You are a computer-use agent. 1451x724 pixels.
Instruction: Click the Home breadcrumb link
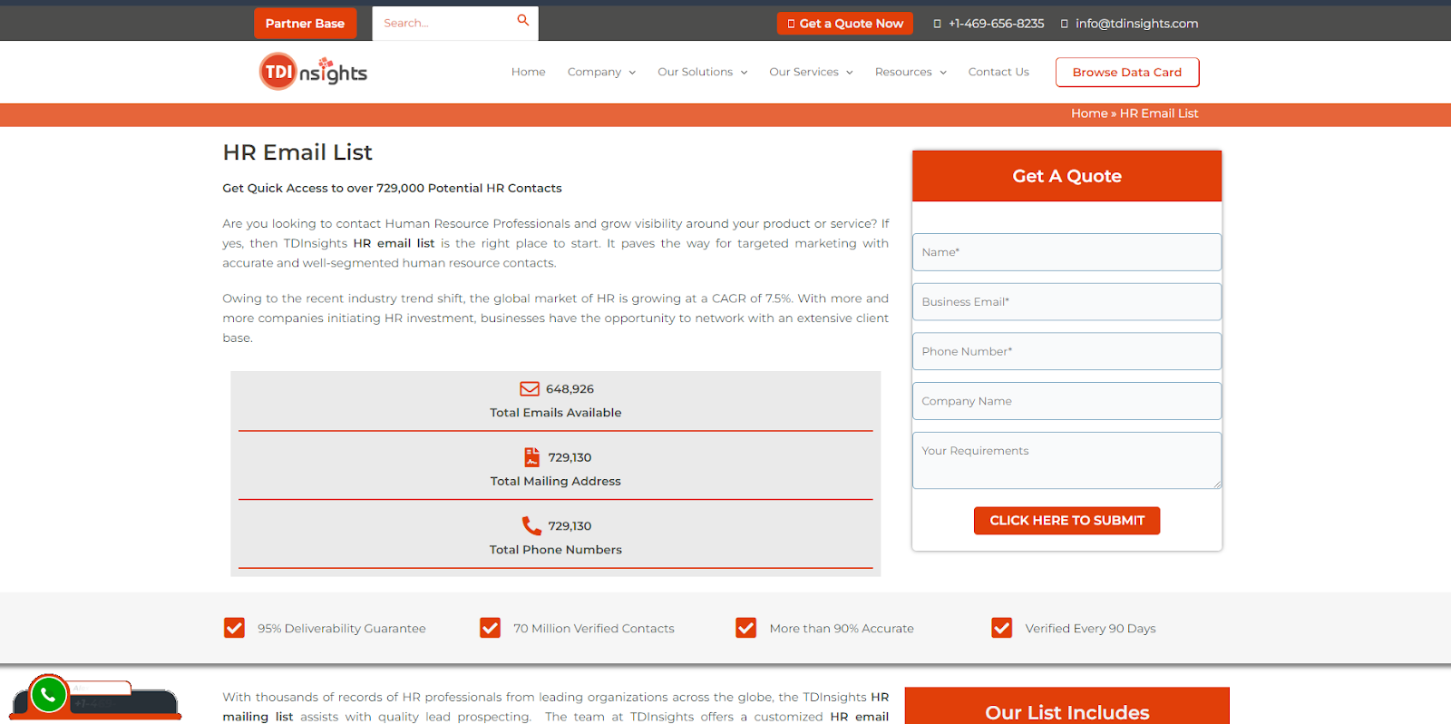point(1089,113)
